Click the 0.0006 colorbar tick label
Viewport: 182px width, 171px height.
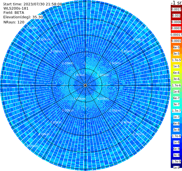[x=176, y=22]
